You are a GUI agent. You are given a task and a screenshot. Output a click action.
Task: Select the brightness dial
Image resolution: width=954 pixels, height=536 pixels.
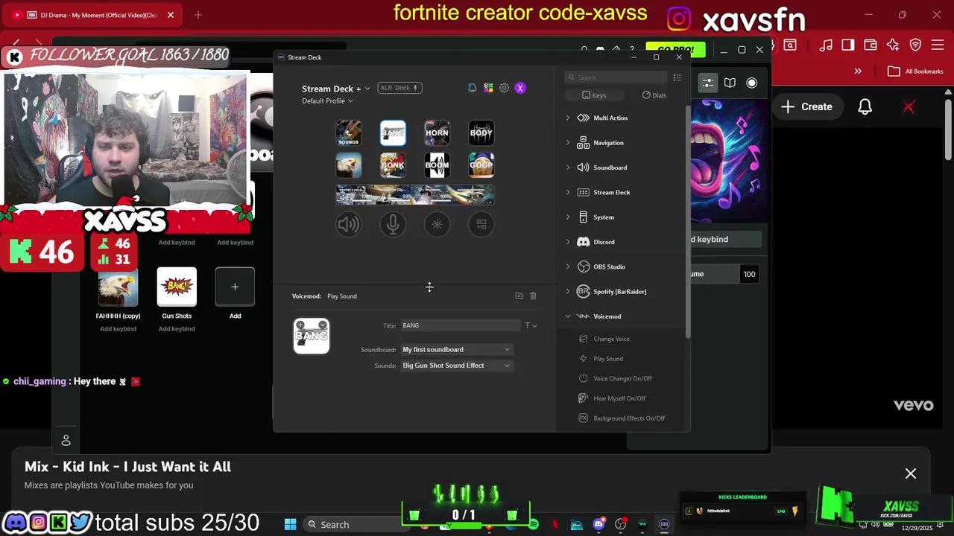click(x=437, y=224)
